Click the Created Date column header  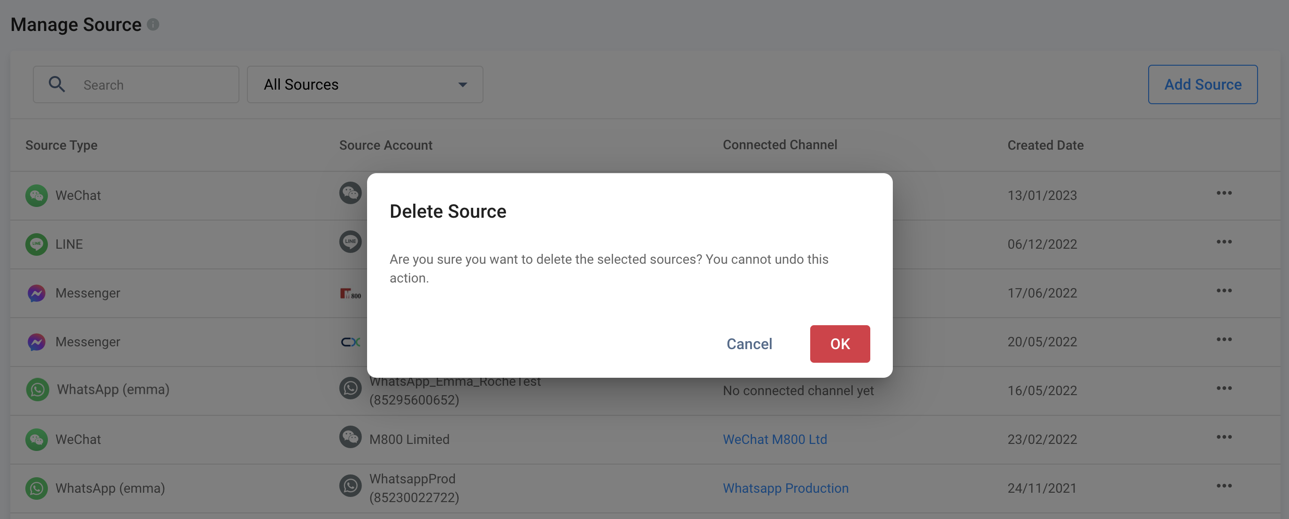click(1045, 145)
